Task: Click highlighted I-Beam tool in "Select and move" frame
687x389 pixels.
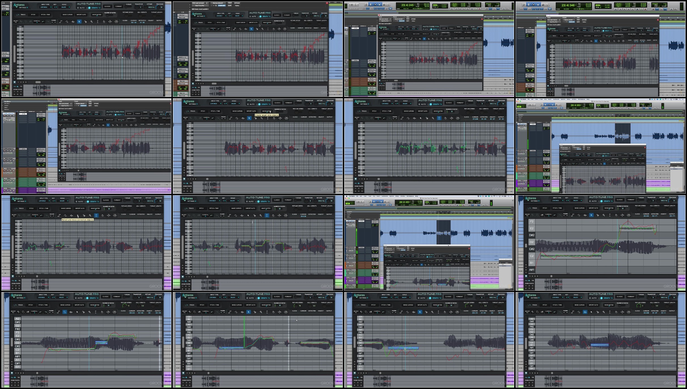Action: 96,215
